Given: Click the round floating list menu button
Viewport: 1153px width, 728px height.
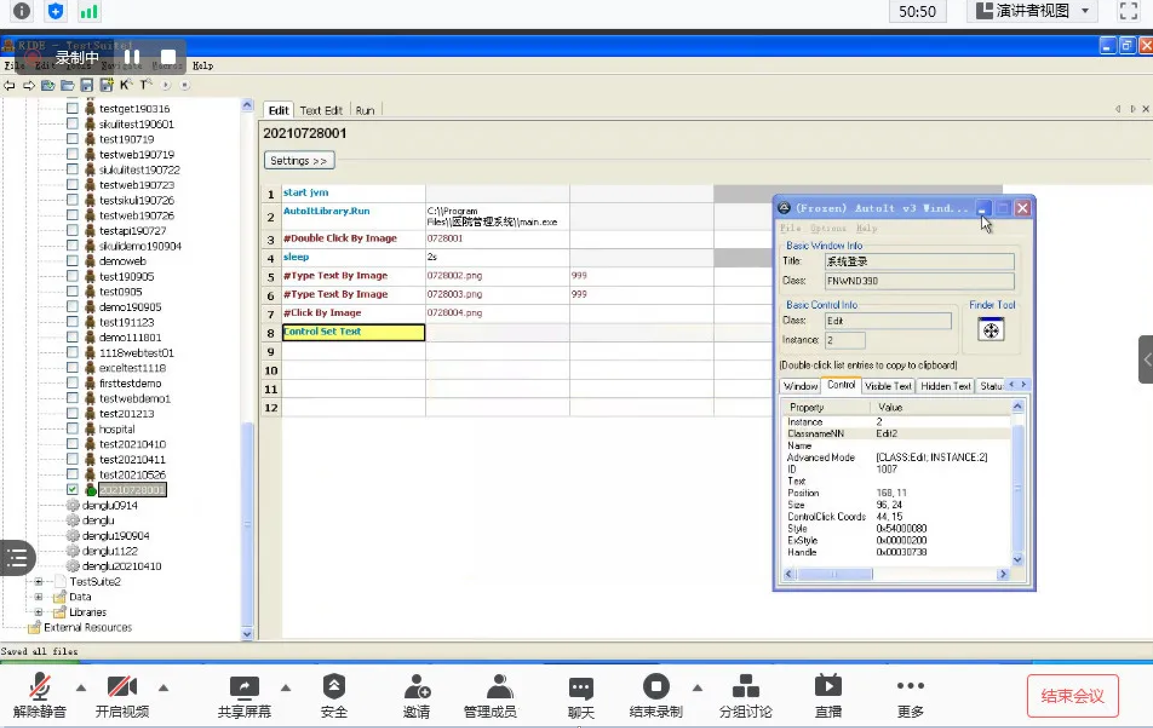Looking at the screenshot, I should click(17, 557).
